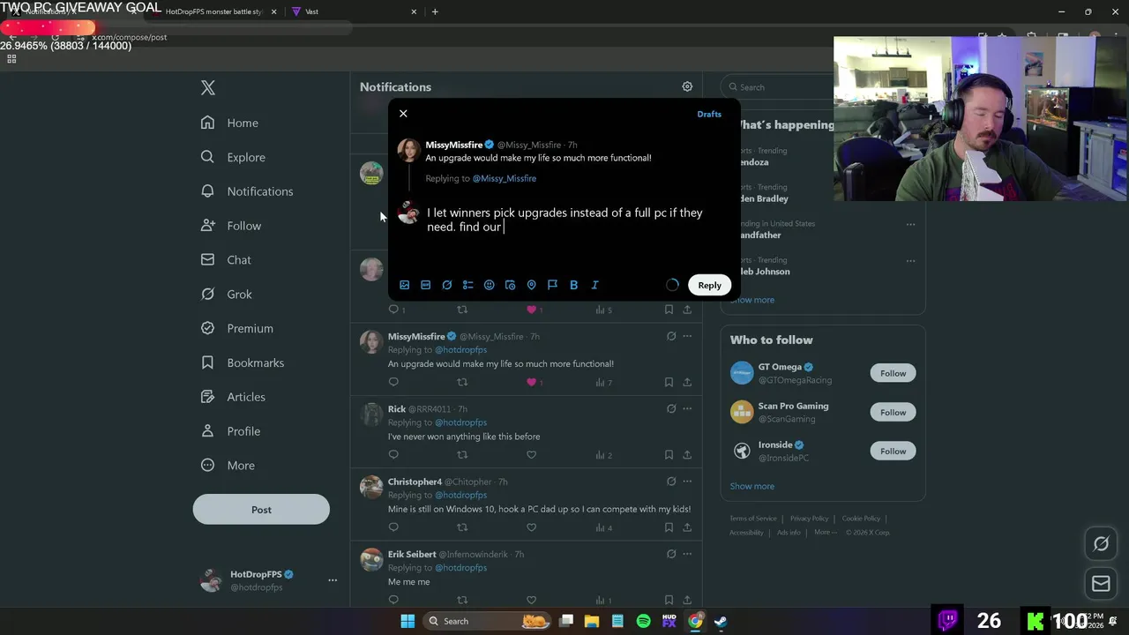Open @Missy_Missfire mention link in dialog
The image size is (1129, 635).
504,178
